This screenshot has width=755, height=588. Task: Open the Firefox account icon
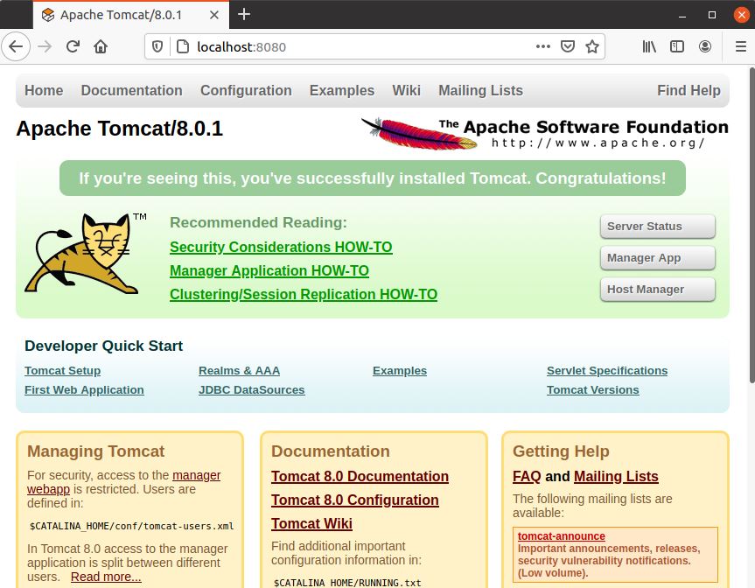pos(705,46)
